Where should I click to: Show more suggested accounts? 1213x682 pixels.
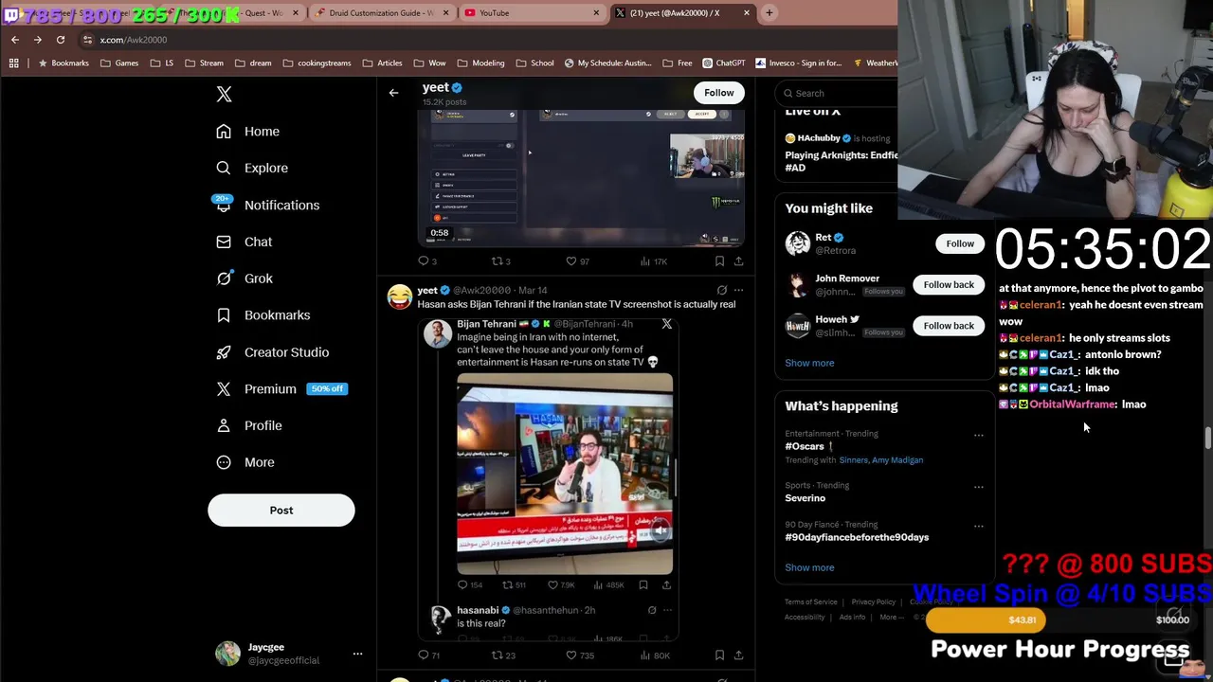(x=809, y=363)
